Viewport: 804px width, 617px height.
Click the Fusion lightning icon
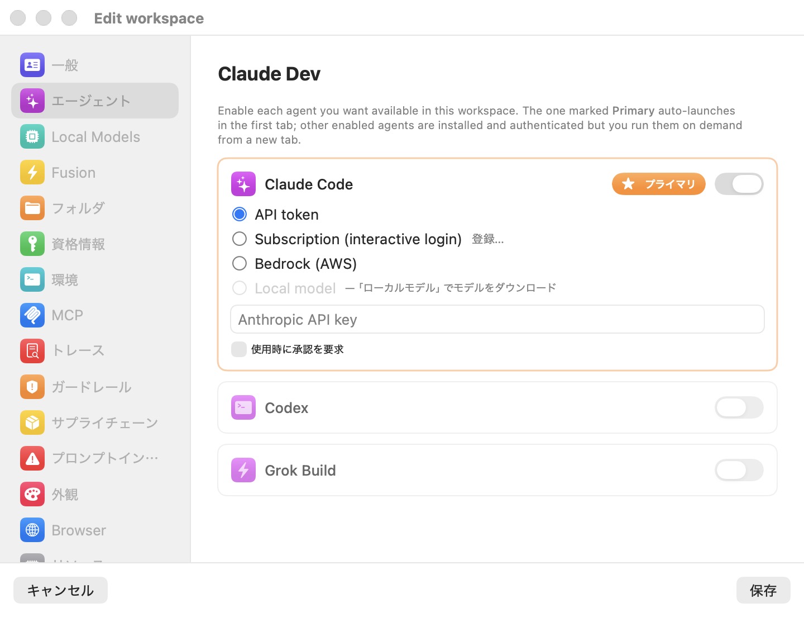pos(32,172)
